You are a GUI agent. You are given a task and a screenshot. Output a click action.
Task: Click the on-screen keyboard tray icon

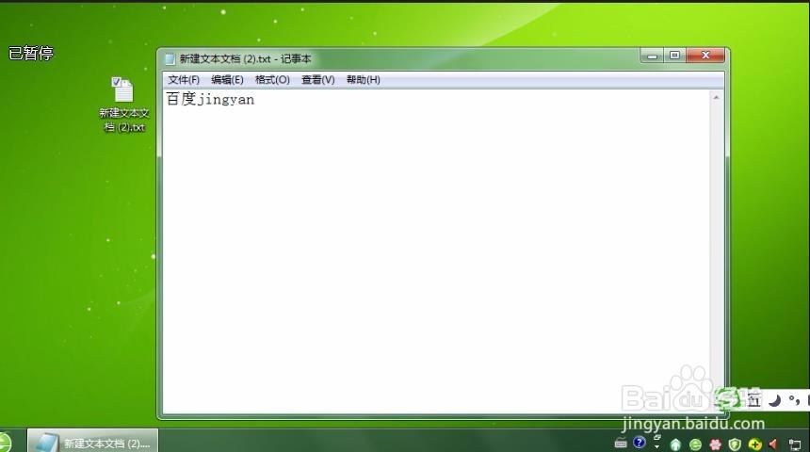[621, 444]
